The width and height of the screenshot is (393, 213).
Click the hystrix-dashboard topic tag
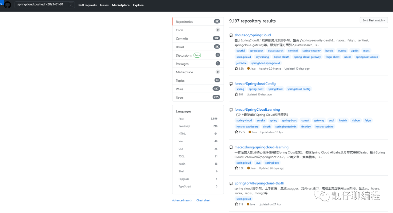(247, 127)
